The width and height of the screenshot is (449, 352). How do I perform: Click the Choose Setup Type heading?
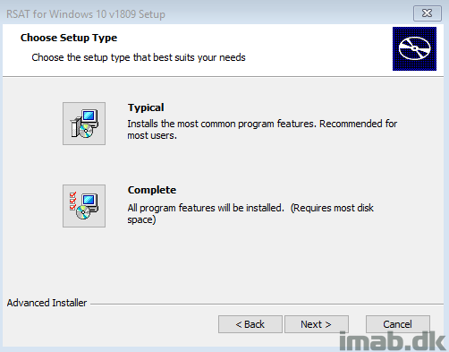pyautogui.click(x=69, y=38)
